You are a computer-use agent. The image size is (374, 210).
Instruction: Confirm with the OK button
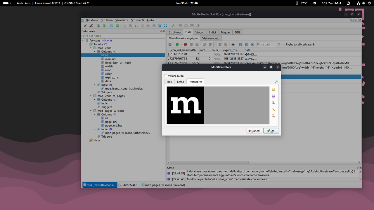coord(271,131)
